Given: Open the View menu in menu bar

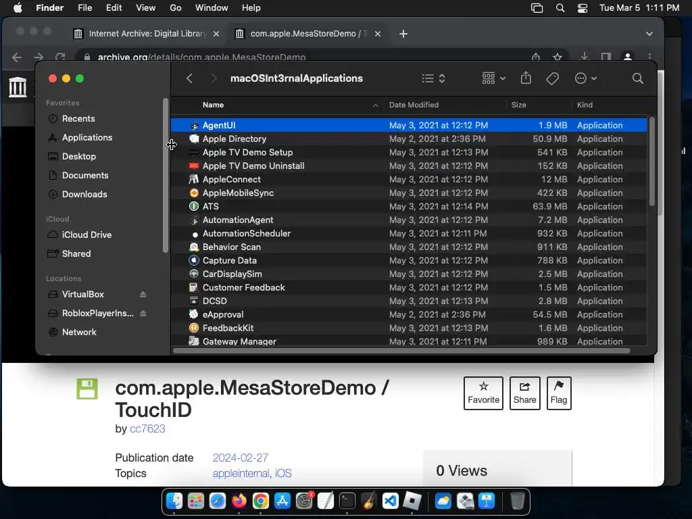Looking at the screenshot, I should 146,8.
